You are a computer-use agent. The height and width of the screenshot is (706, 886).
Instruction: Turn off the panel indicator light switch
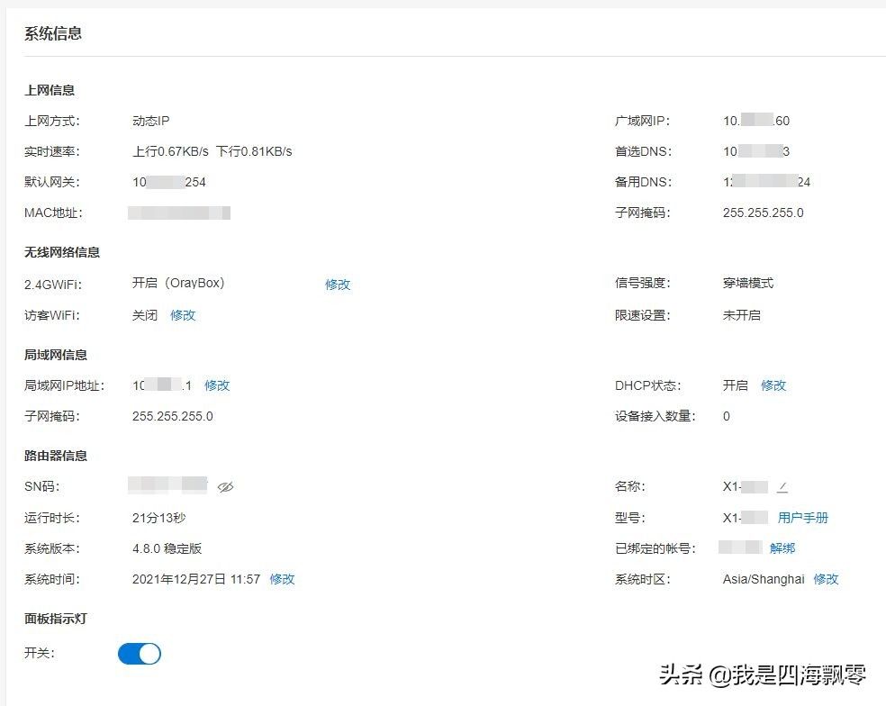[x=140, y=654]
